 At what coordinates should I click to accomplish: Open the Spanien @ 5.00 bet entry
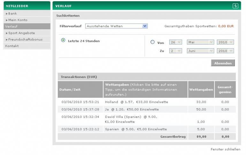coord(136,129)
